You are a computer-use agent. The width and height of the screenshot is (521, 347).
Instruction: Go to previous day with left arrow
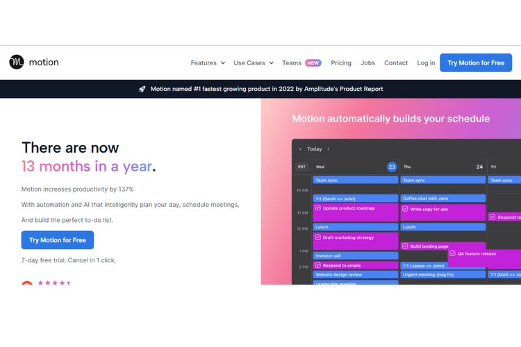click(x=300, y=149)
